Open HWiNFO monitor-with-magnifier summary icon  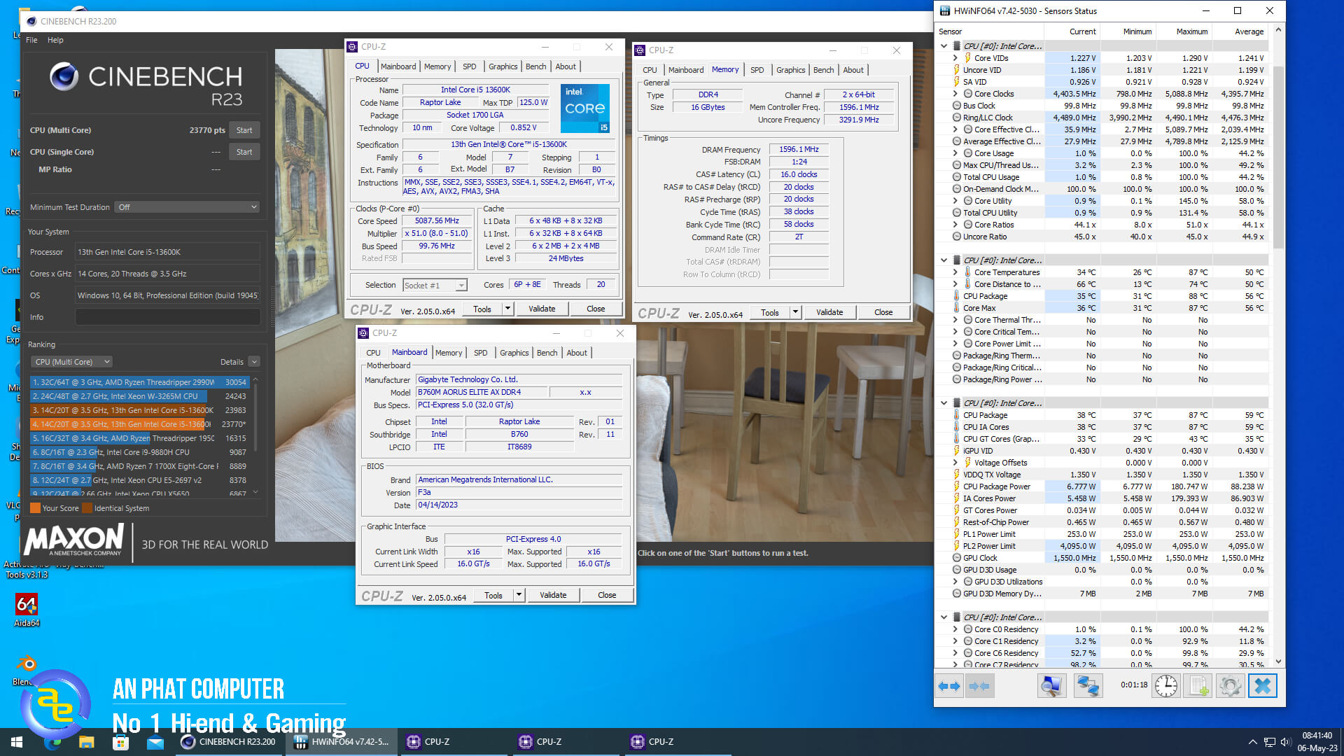coord(1051,686)
